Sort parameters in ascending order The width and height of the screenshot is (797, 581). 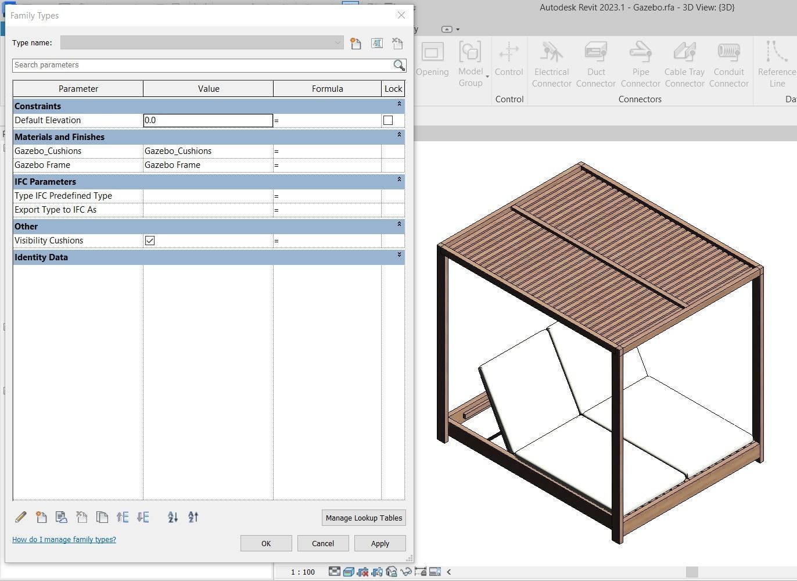point(173,517)
